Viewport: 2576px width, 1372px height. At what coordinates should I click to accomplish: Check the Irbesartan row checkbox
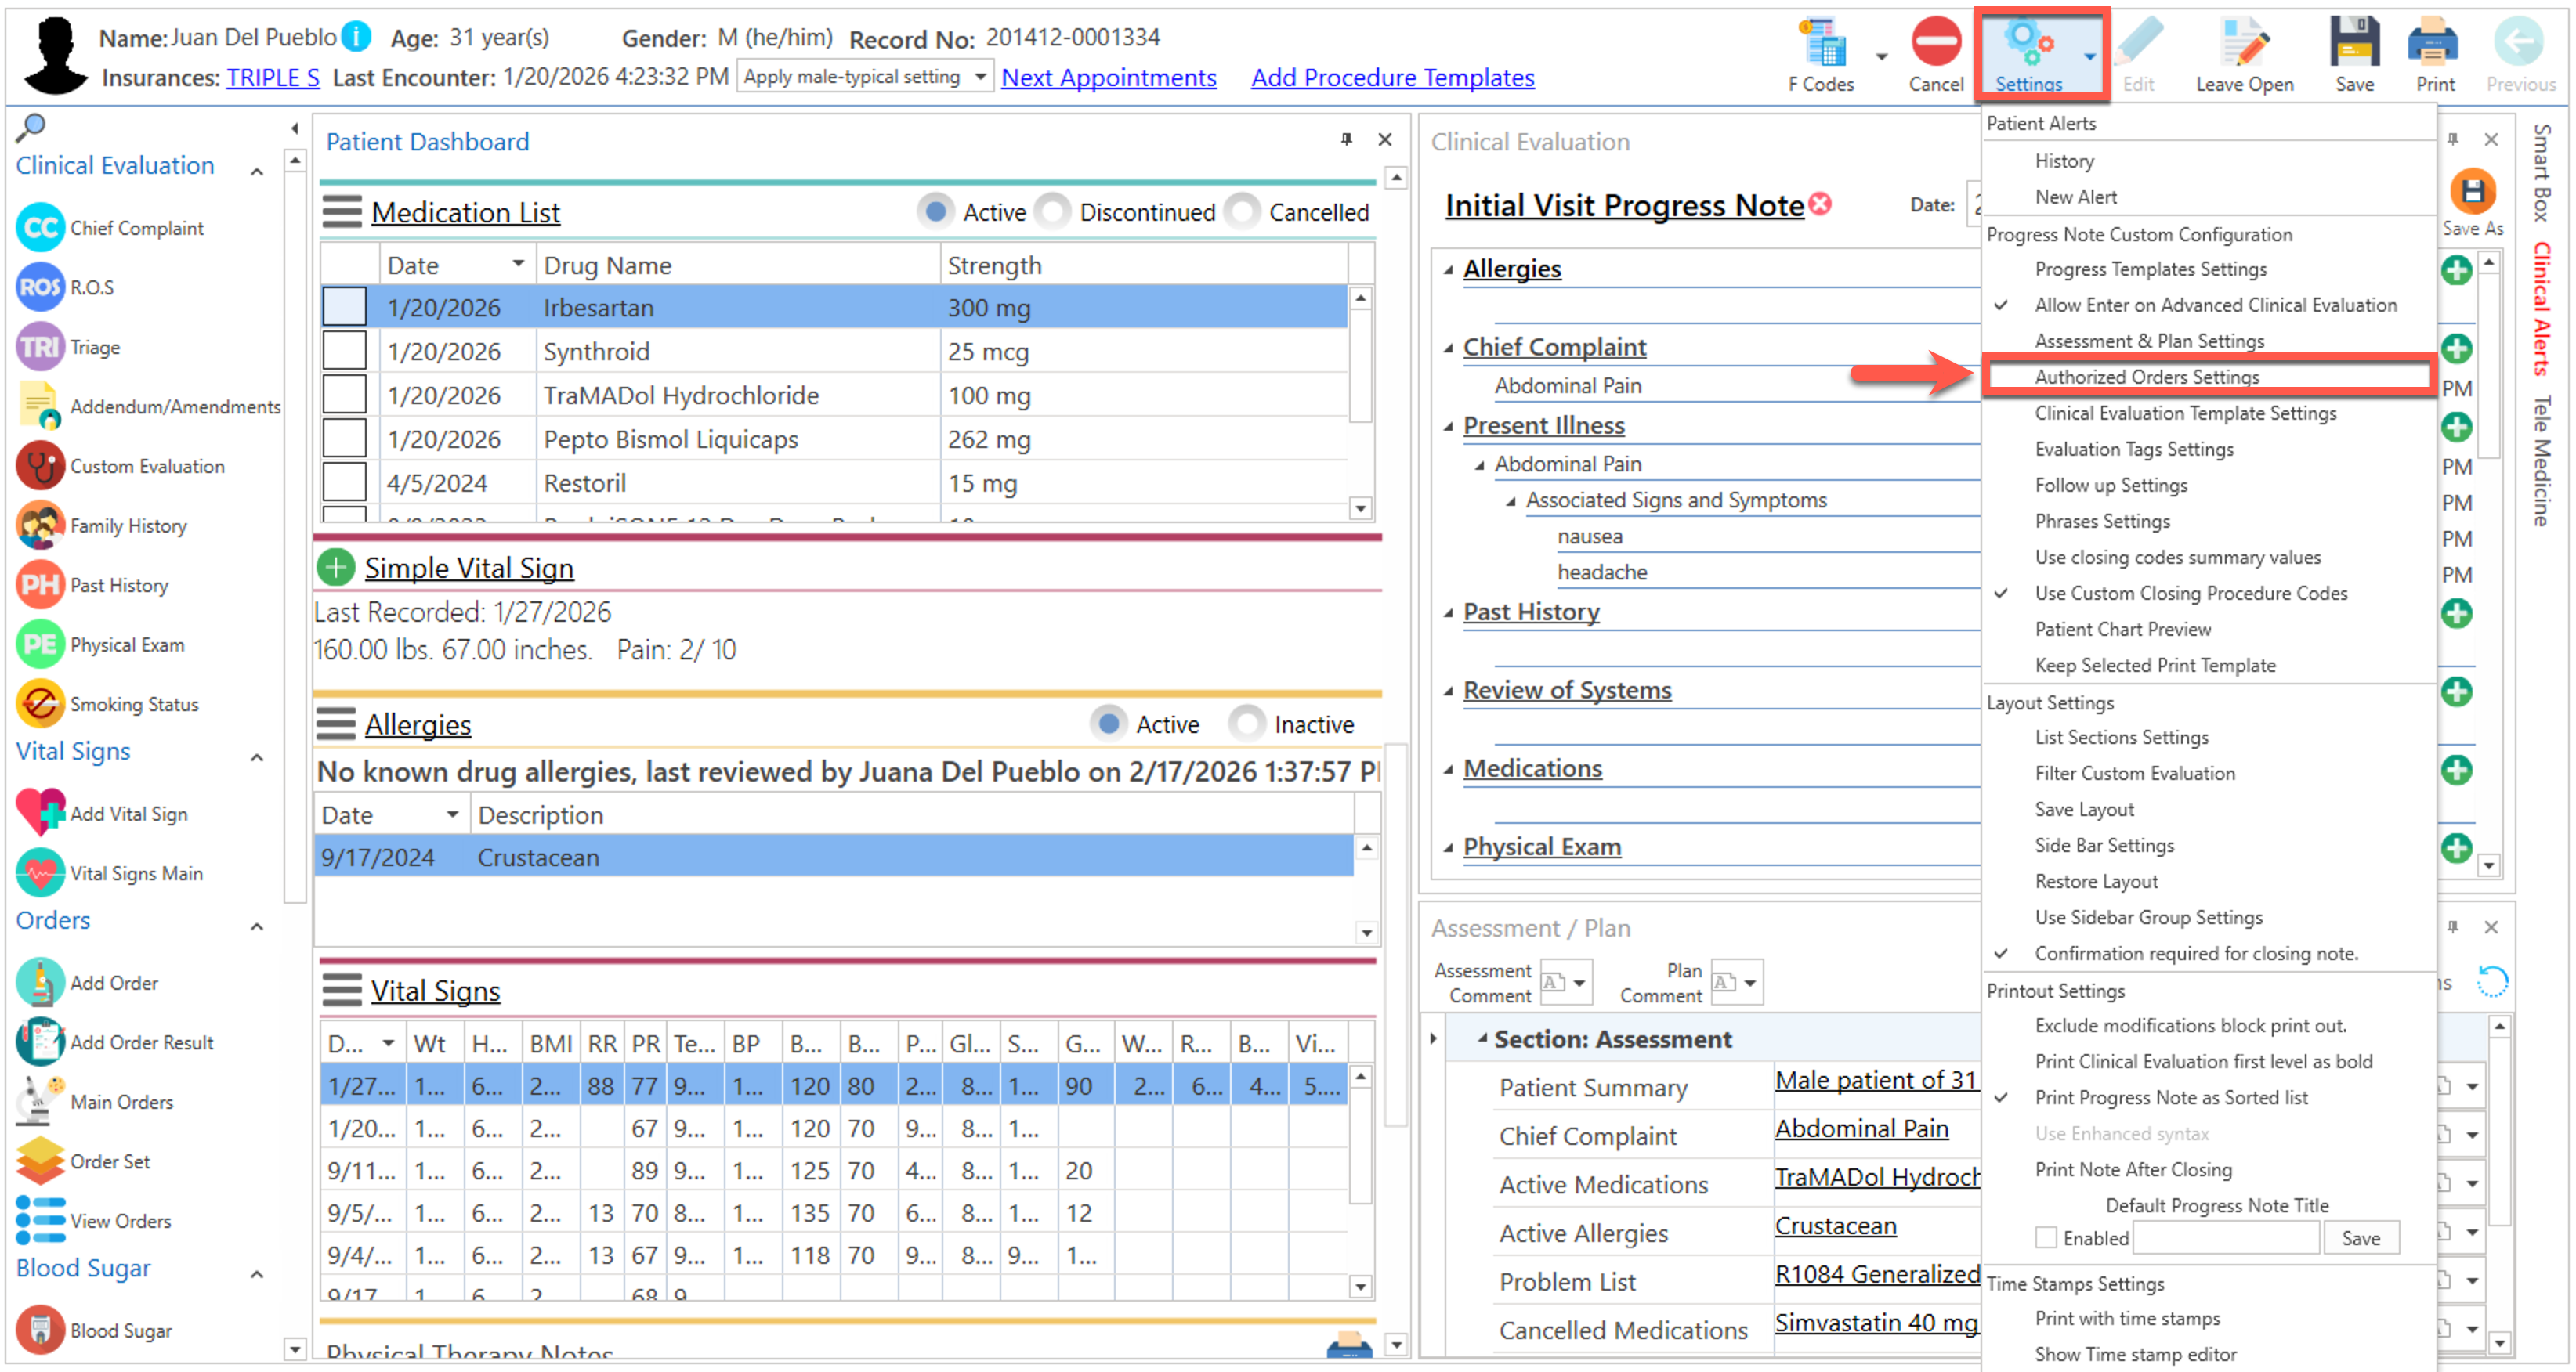coord(344,307)
